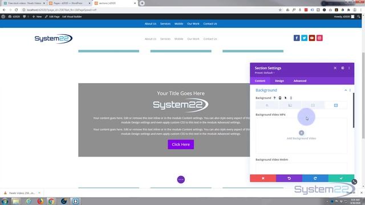This screenshot has width=365, height=205.
Task: Select background video tab
Action: [336, 105]
